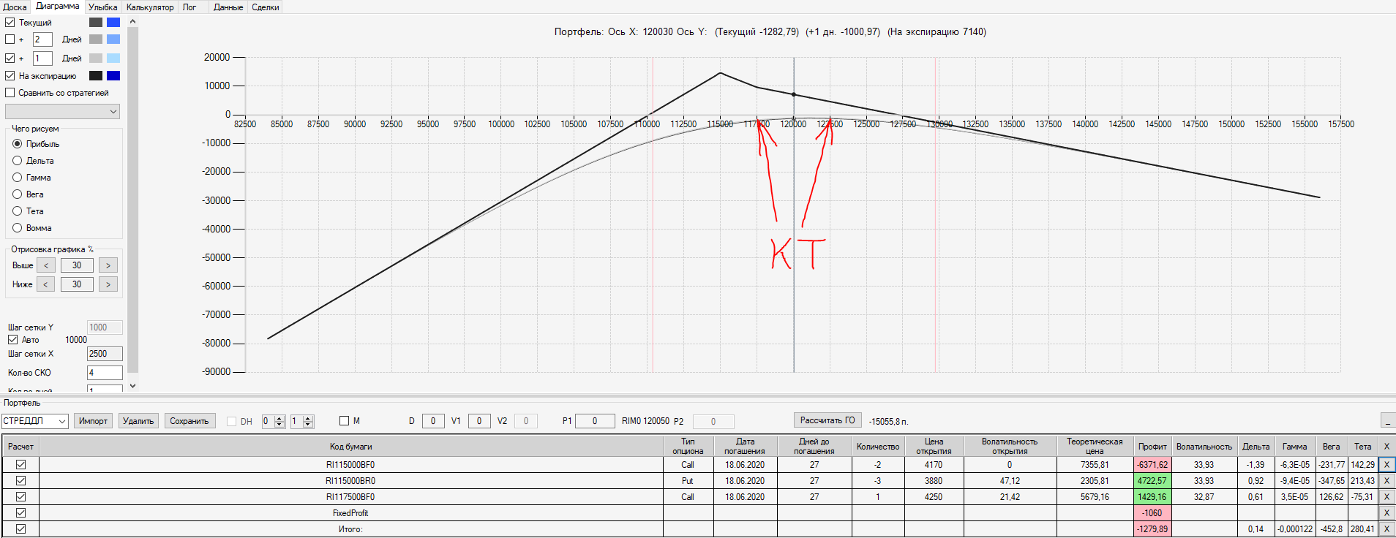Open the СТРЕДДЛ portfolio dropdown

(x=34, y=421)
